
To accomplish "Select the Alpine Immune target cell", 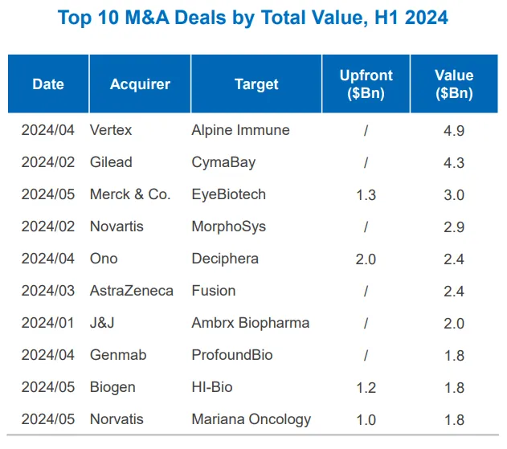I will (x=240, y=130).
